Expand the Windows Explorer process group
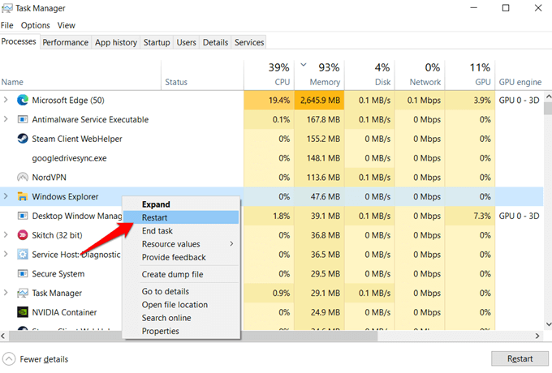The width and height of the screenshot is (552, 373). point(6,196)
